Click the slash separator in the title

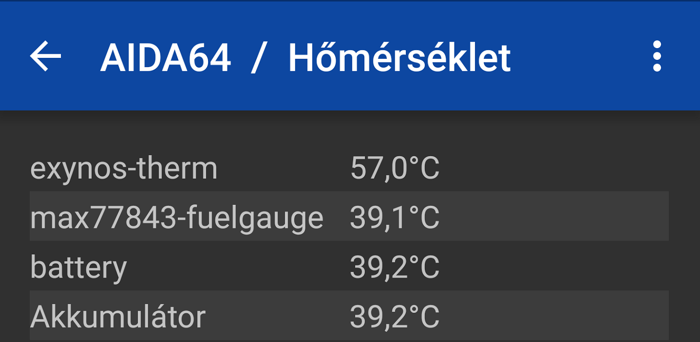point(259,57)
